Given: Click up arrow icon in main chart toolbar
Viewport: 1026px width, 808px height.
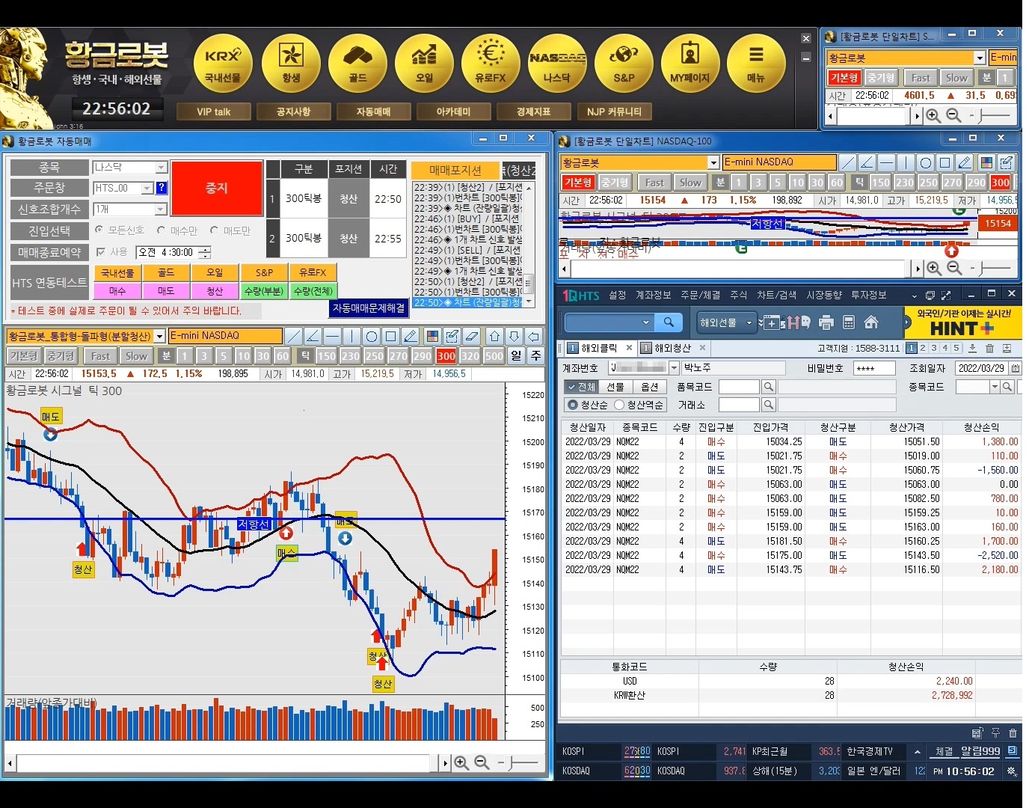Looking at the screenshot, I should 494,336.
